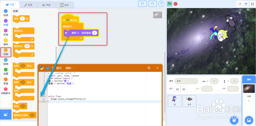Select the 自制积木 my blocks category
The width and height of the screenshot is (256, 126).
pos(6,91)
